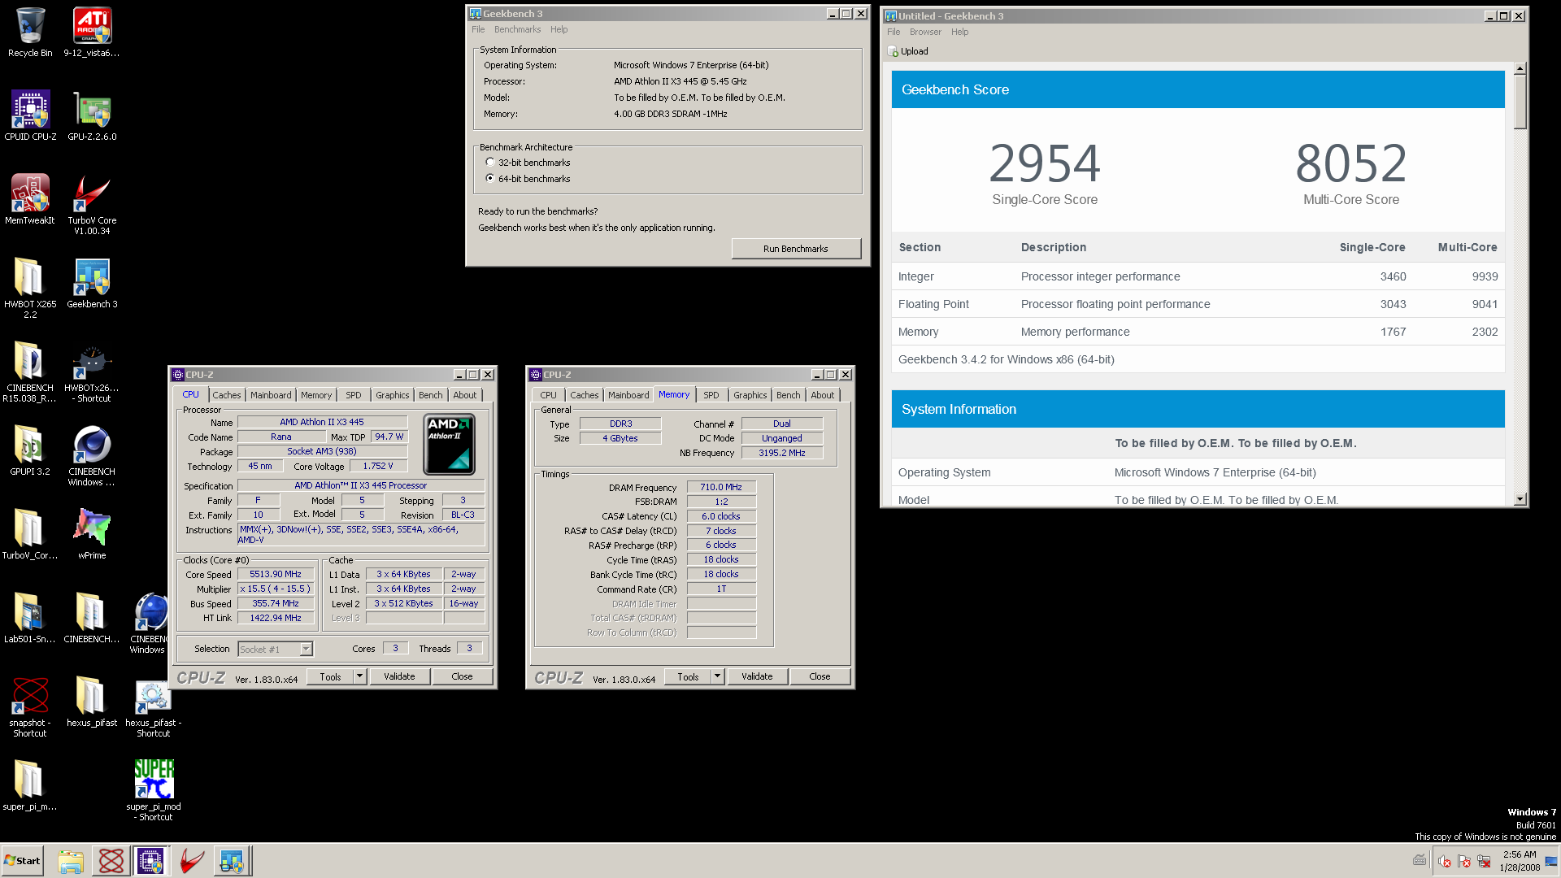Open the snapshot Shortcut desktop icon
Screen dimensions: 1561x878
click(x=30, y=706)
